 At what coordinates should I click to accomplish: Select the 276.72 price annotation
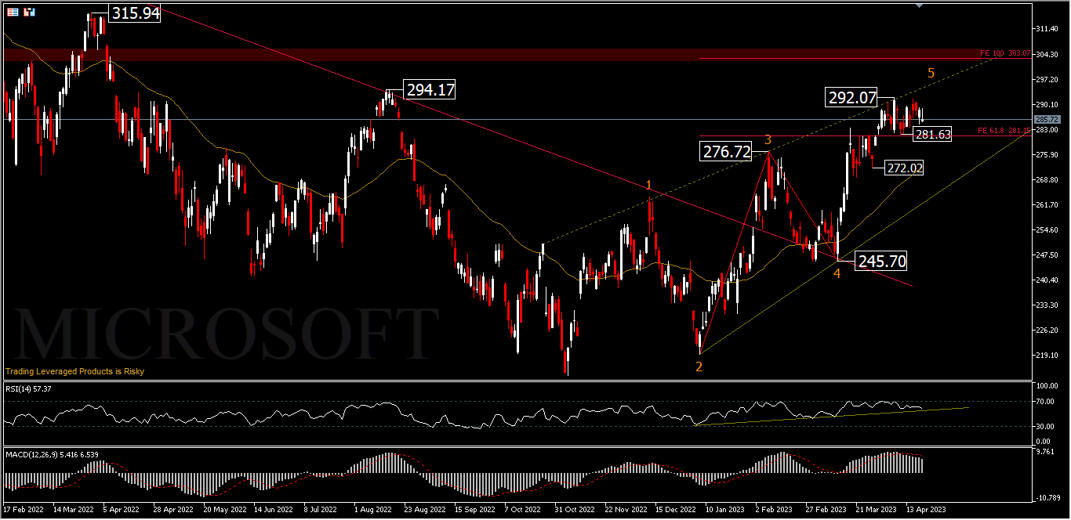(727, 152)
